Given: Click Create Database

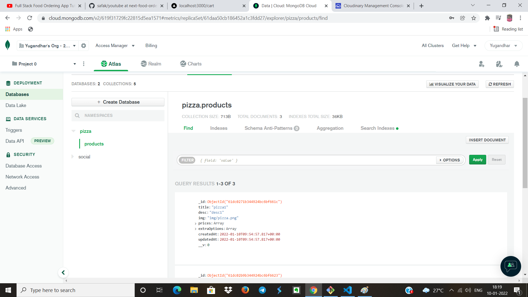Looking at the screenshot, I should point(118,102).
